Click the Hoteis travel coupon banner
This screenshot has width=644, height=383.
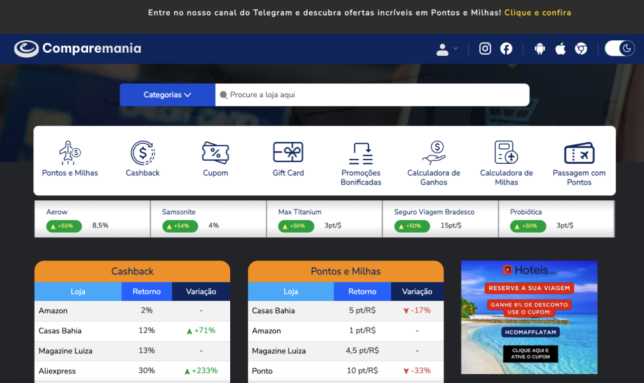tap(529, 317)
